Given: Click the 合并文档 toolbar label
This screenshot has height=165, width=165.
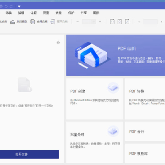Looking at the screenshot, I should [42, 22].
